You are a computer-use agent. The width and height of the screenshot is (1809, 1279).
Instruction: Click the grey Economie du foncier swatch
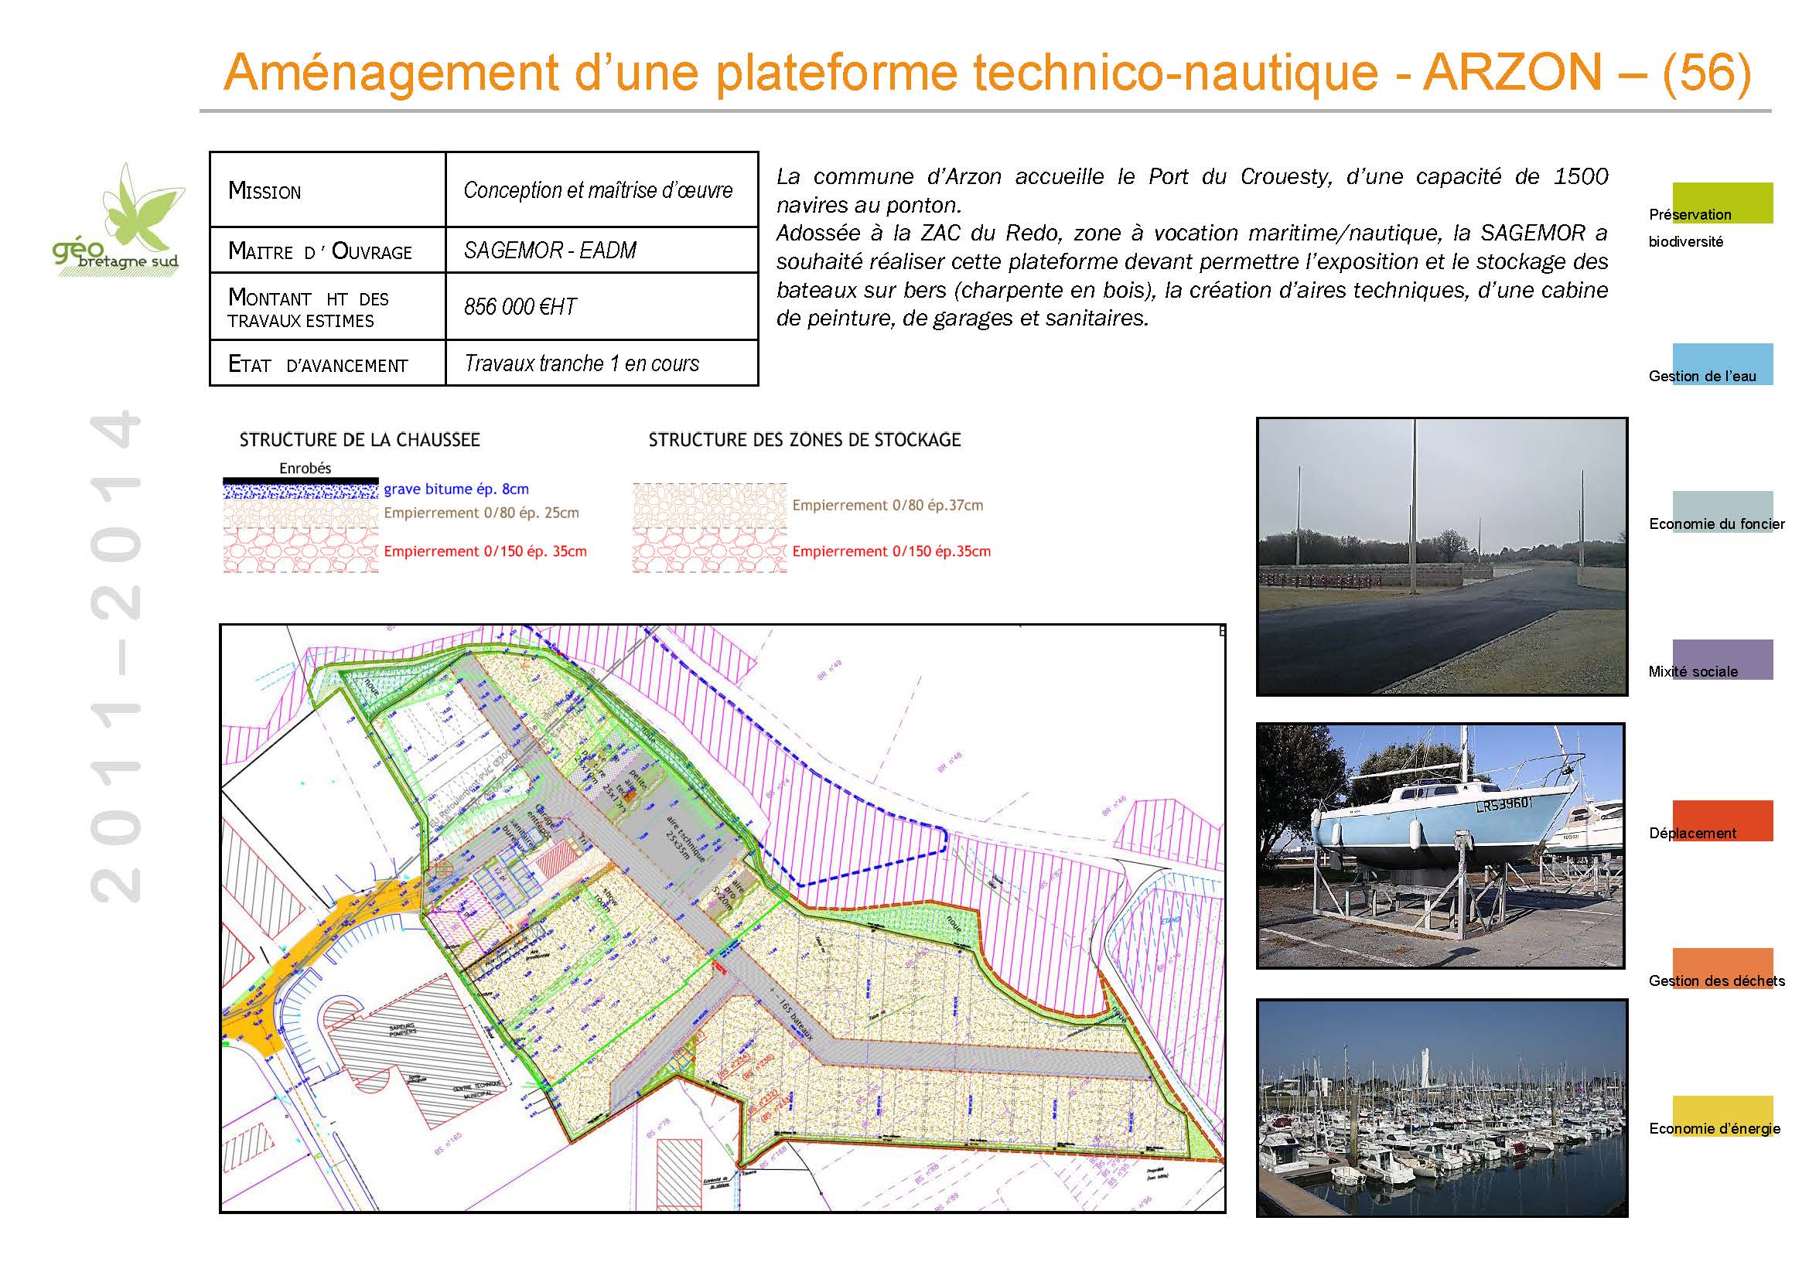click(1722, 512)
